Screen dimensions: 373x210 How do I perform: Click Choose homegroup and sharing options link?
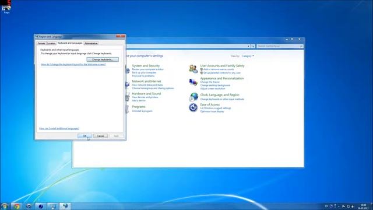pos(153,88)
